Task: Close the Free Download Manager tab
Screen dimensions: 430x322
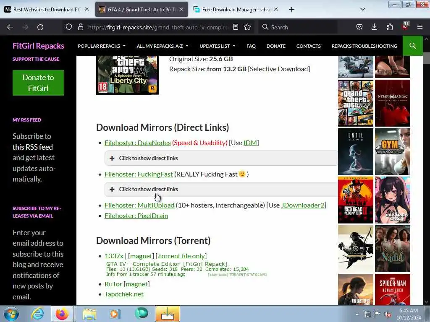Action: (276, 9)
